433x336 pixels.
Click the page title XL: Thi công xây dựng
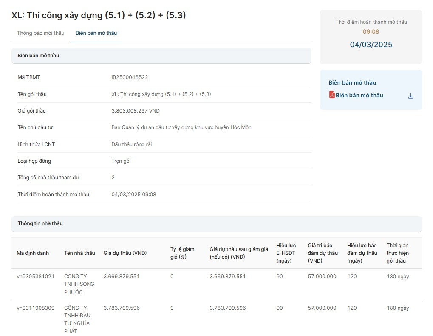point(99,15)
